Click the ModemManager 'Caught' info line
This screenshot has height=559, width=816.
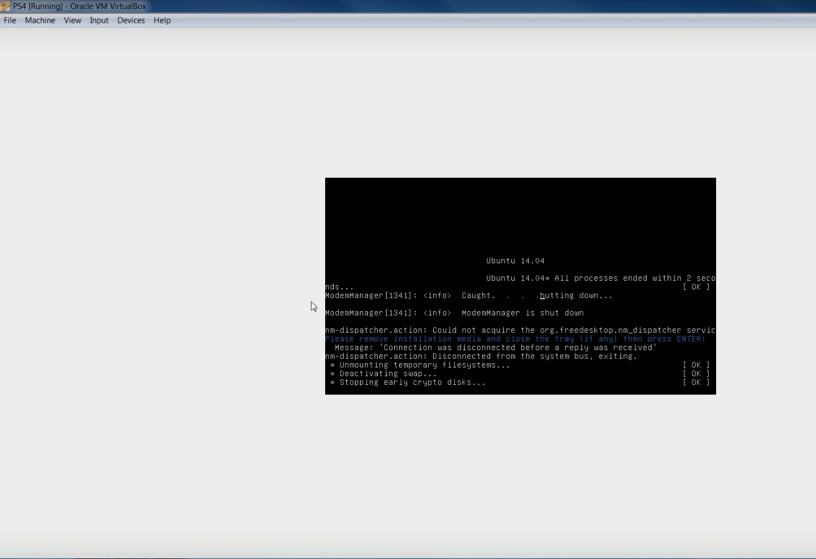[x=469, y=296]
